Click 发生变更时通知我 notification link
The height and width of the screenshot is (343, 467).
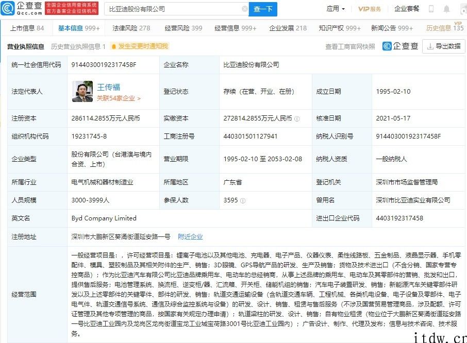coord(140,46)
